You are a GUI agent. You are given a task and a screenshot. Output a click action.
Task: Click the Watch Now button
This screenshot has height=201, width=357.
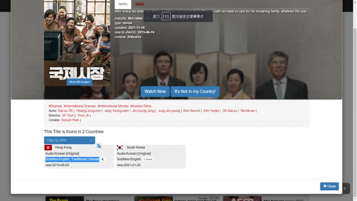(155, 91)
